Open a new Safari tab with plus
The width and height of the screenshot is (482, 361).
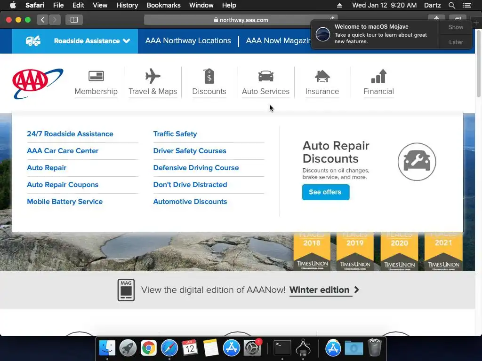476,23
